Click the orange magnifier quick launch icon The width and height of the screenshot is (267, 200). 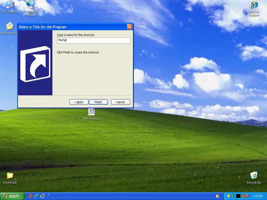(x=31, y=196)
